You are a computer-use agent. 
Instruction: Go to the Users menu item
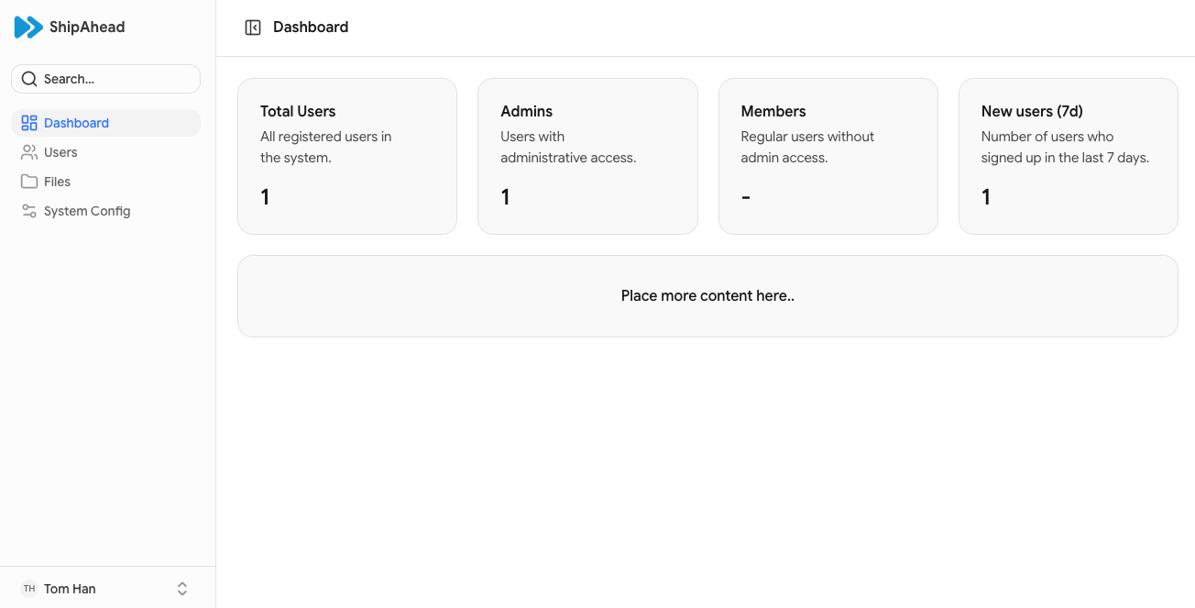(x=60, y=152)
